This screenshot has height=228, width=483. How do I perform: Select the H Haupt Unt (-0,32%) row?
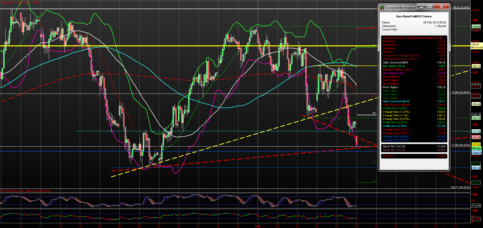tap(414, 140)
